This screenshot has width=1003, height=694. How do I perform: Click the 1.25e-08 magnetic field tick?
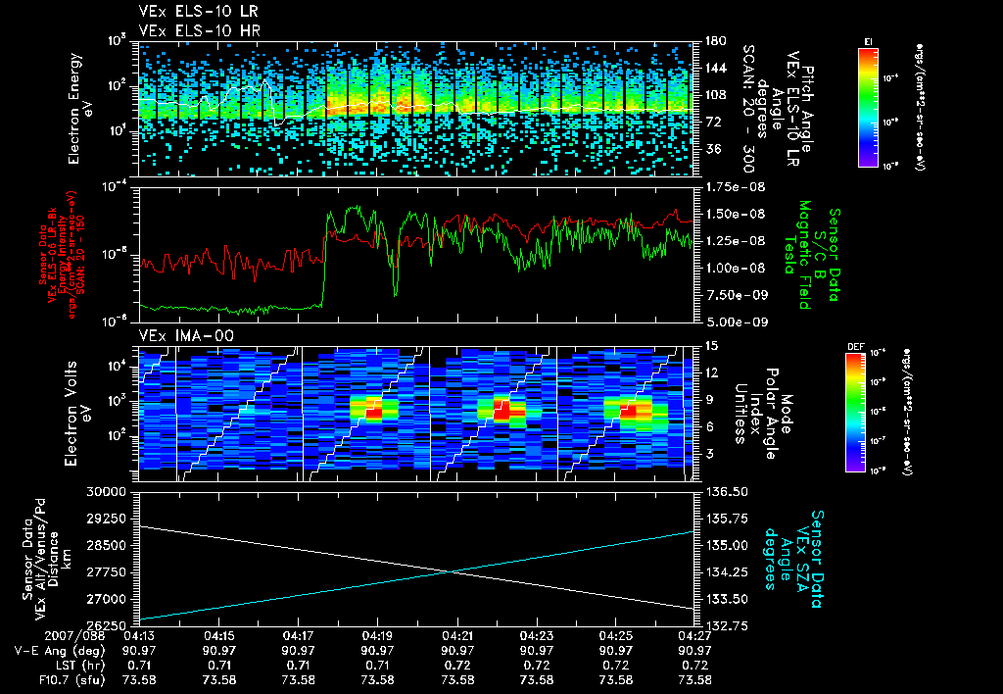point(735,241)
